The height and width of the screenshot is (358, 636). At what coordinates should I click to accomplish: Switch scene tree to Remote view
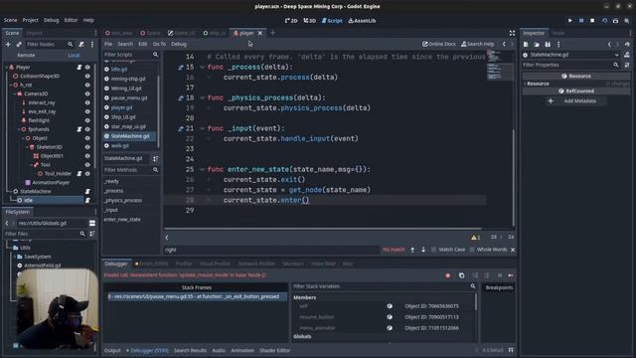pos(26,55)
